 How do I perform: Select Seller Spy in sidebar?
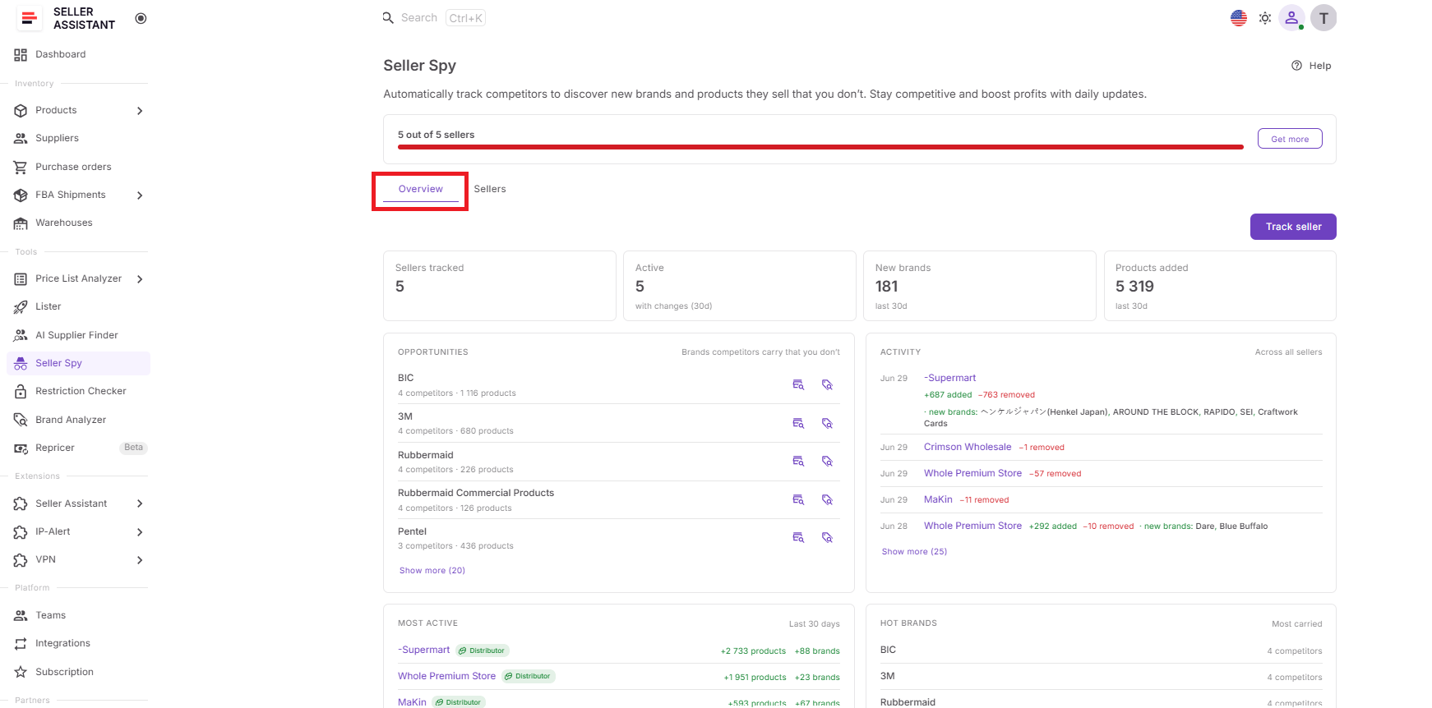point(78,363)
